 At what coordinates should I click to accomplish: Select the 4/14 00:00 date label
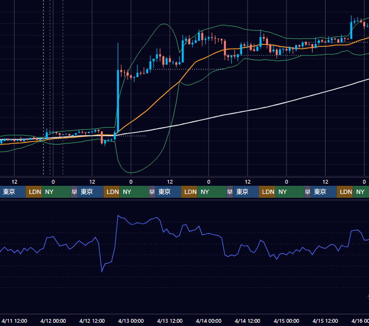tap(208, 321)
